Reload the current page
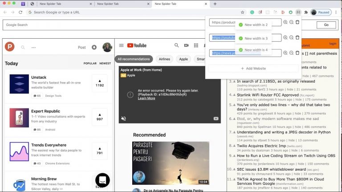The height and width of the screenshot is (192, 342). click(x=20, y=12)
